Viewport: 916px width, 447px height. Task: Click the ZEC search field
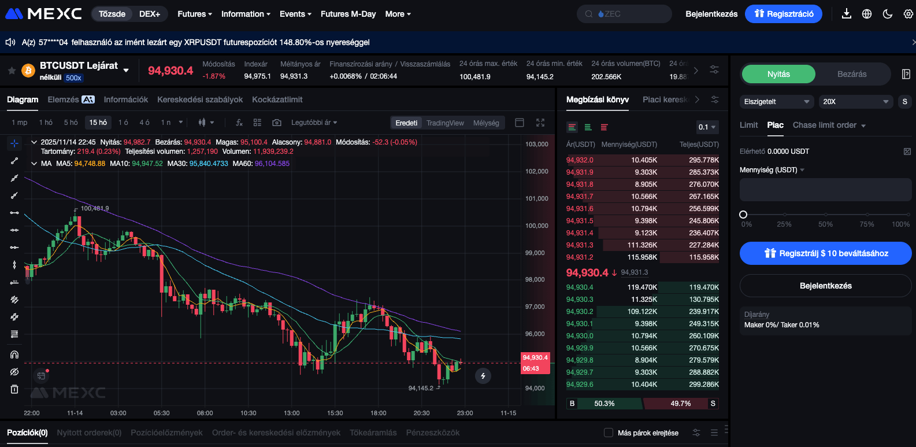[624, 14]
